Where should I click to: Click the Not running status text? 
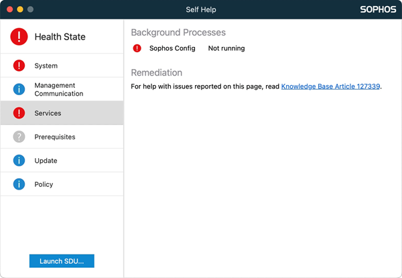coord(226,48)
